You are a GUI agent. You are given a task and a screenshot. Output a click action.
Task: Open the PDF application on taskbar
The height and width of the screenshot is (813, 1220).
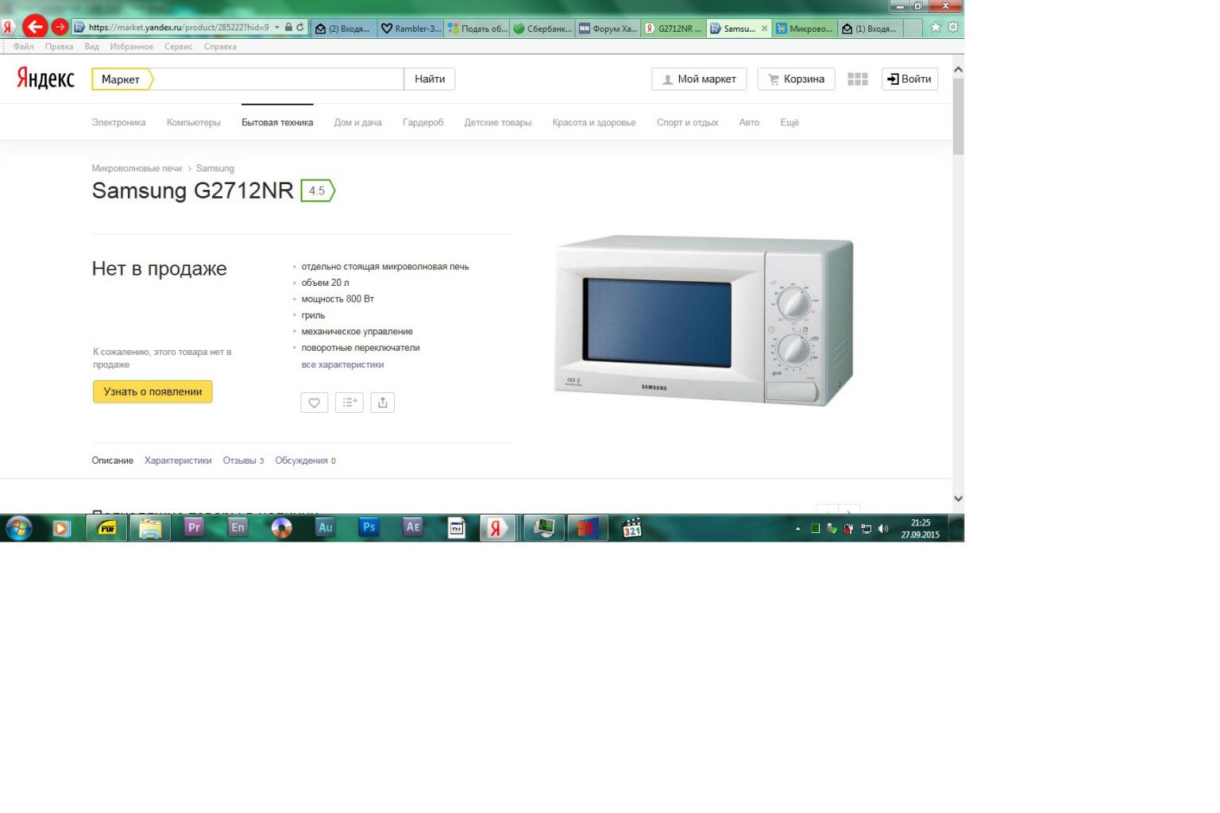tap(106, 528)
